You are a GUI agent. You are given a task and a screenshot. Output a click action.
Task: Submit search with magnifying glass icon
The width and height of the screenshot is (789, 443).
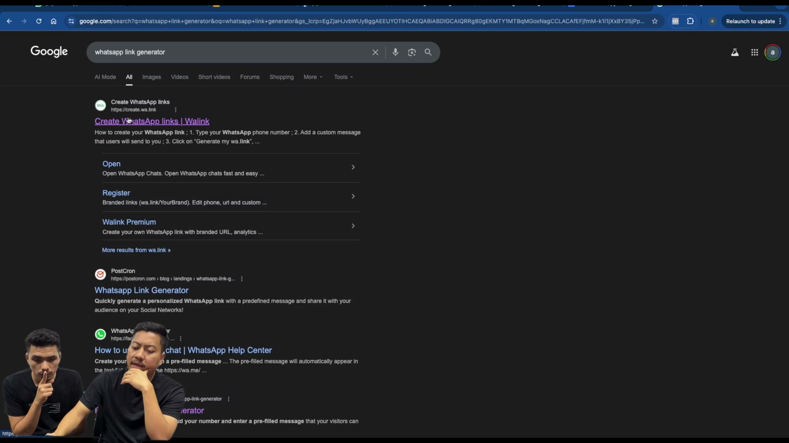(x=428, y=53)
